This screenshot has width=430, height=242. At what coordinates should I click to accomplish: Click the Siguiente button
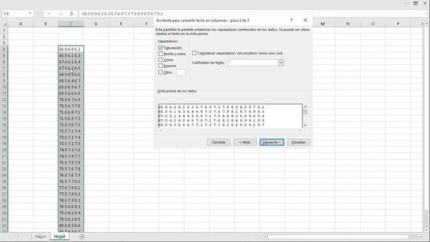coord(271,142)
